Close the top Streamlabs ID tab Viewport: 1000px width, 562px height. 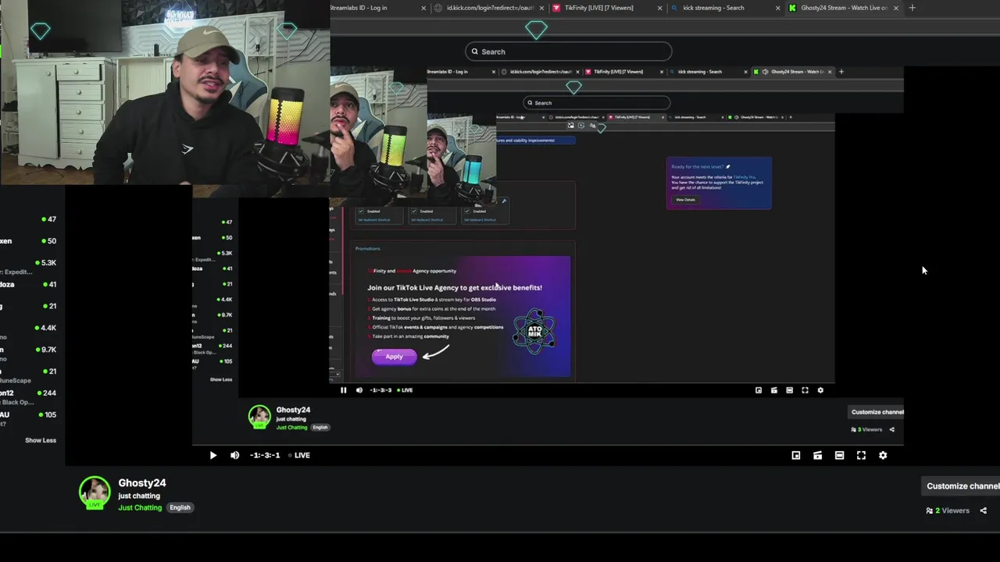point(424,8)
